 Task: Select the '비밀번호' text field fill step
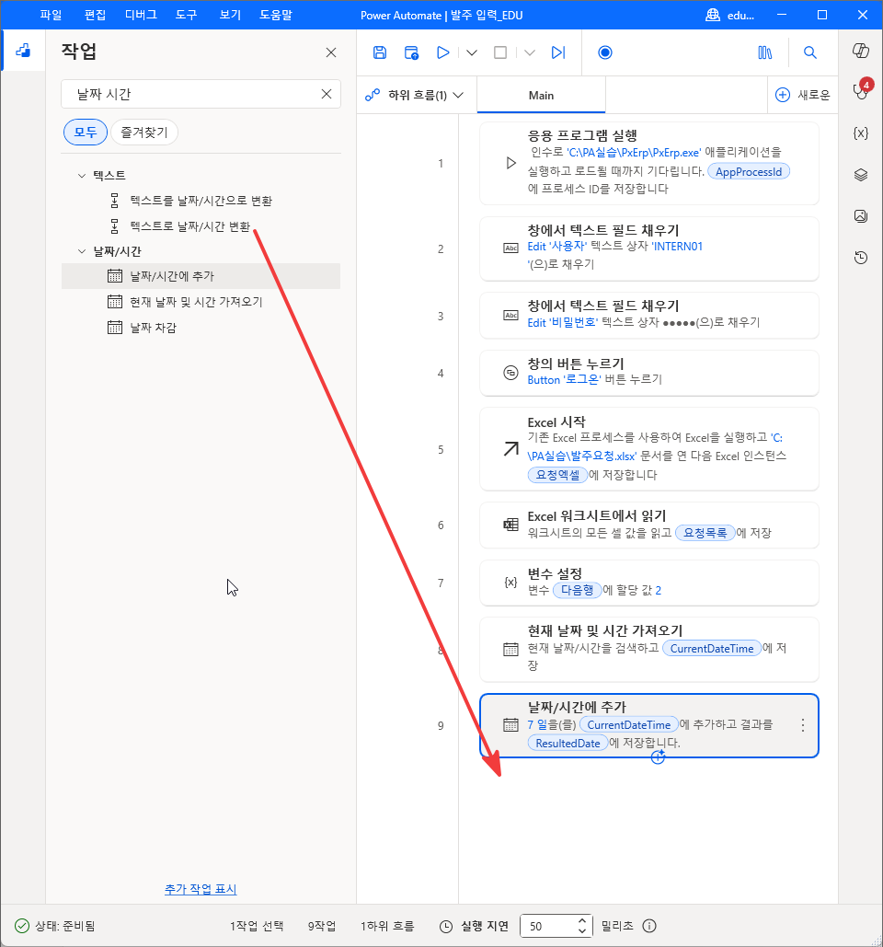[x=648, y=316]
